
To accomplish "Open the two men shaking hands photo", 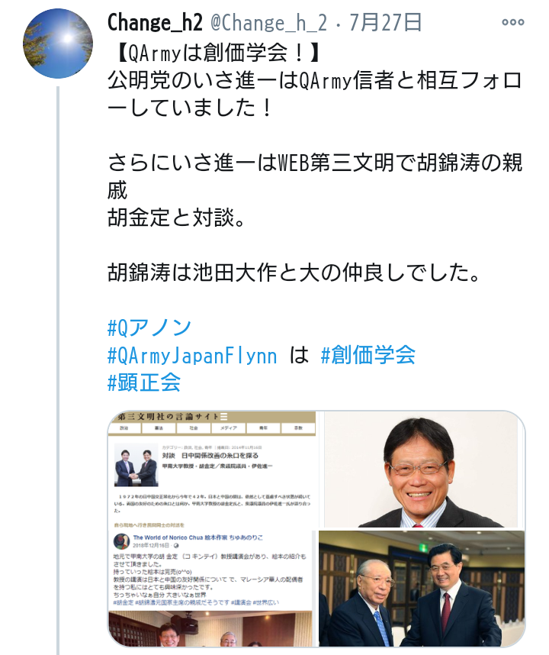I will click(x=422, y=589).
